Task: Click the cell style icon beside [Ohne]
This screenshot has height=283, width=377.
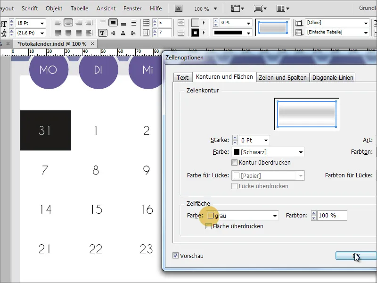Action: [x=299, y=23]
